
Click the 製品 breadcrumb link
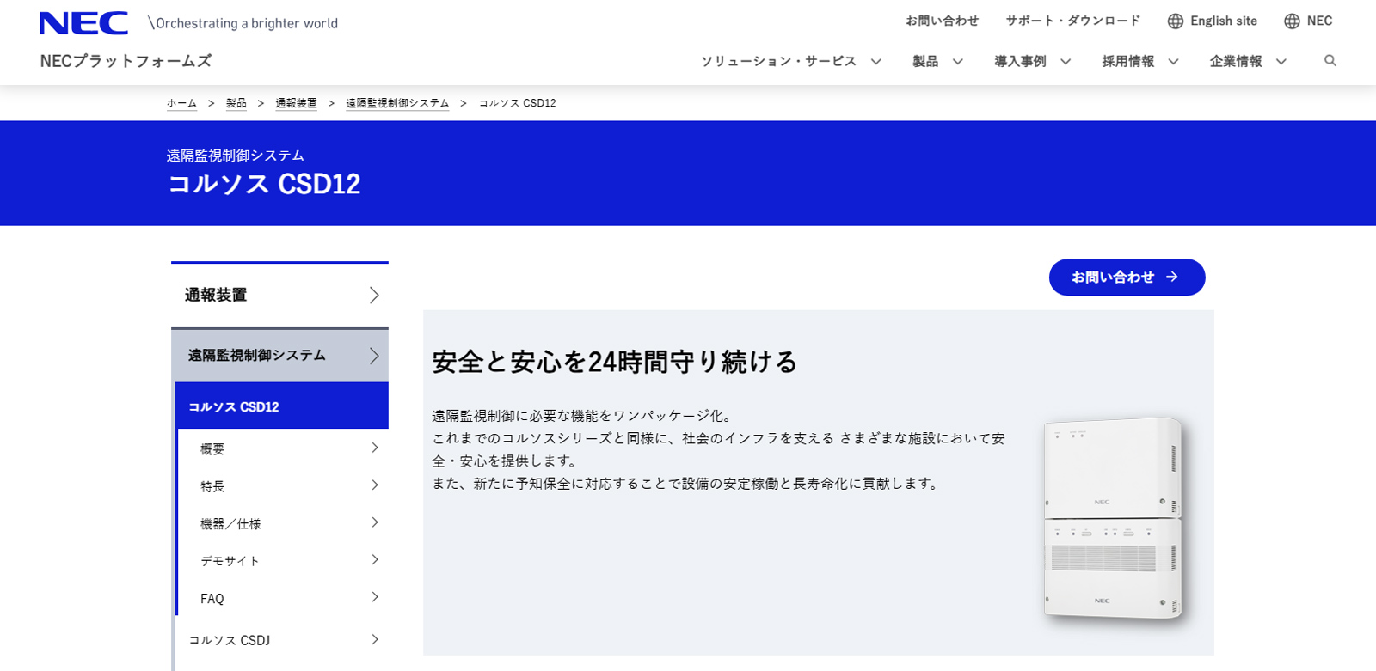point(236,103)
